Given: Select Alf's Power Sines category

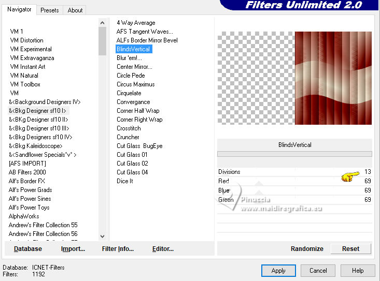Looking at the screenshot, I should click(30, 199).
